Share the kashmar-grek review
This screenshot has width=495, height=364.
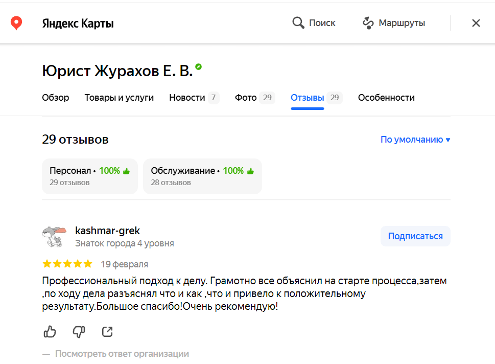pos(107,332)
